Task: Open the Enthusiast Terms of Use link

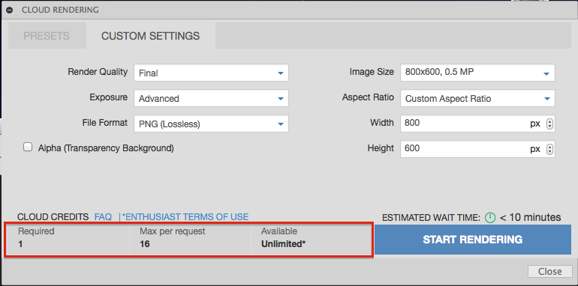Action: [x=185, y=217]
